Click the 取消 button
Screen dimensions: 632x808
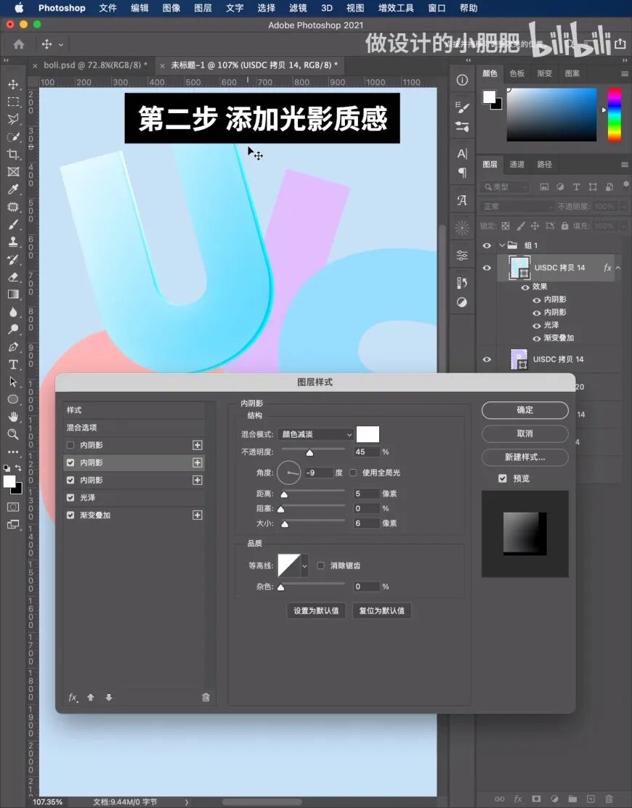click(x=524, y=434)
